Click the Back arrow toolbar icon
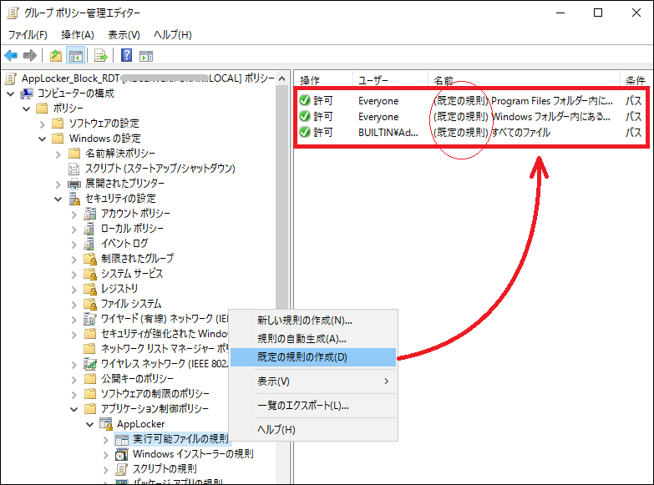The width and height of the screenshot is (654, 485). pyautogui.click(x=11, y=56)
